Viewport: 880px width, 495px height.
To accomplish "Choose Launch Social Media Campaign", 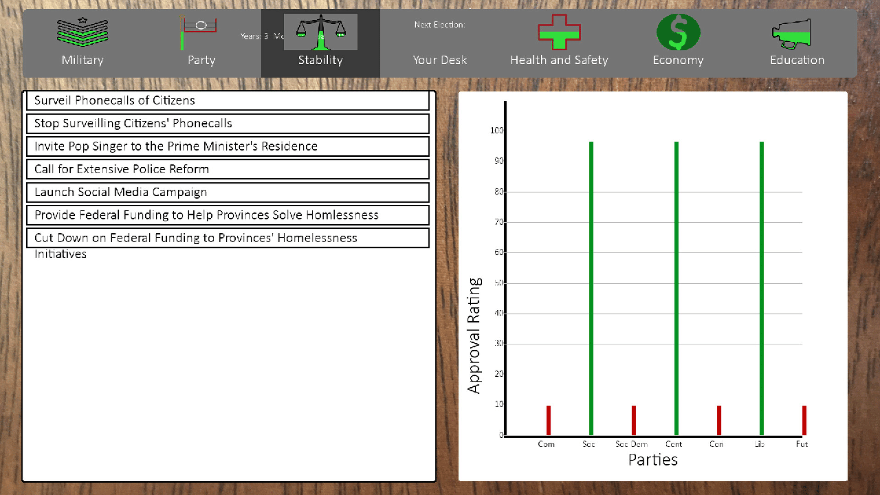I will [x=228, y=192].
